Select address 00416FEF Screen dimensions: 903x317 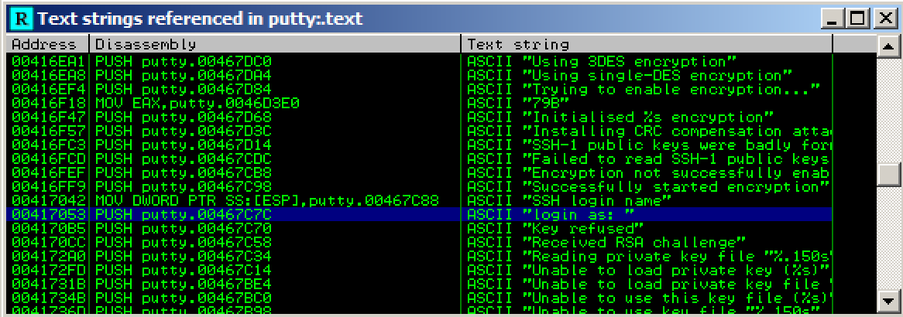click(x=48, y=172)
